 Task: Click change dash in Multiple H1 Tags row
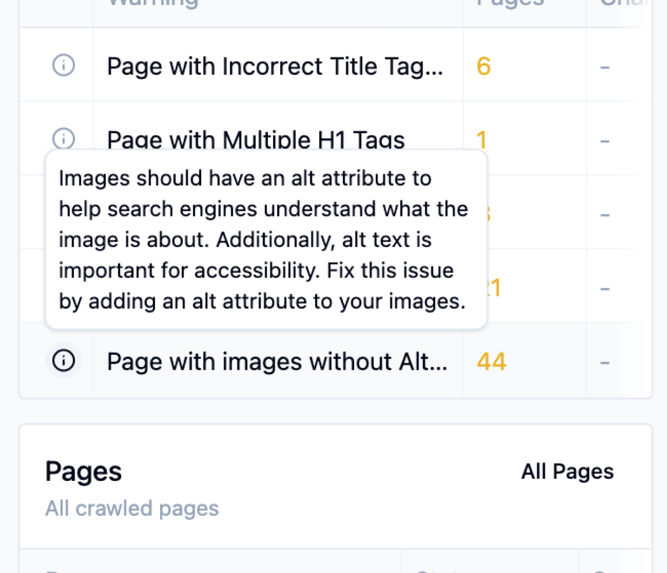pyautogui.click(x=605, y=141)
